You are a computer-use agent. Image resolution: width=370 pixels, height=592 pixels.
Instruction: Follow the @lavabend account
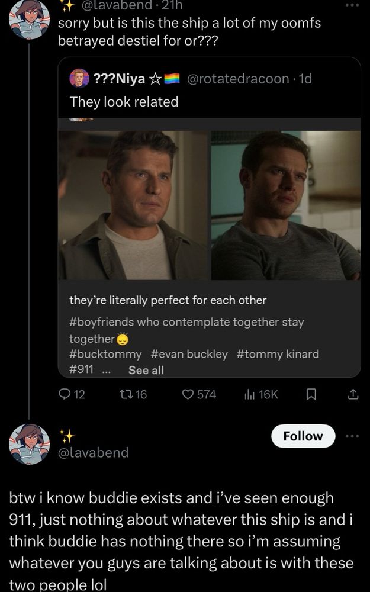(x=303, y=436)
